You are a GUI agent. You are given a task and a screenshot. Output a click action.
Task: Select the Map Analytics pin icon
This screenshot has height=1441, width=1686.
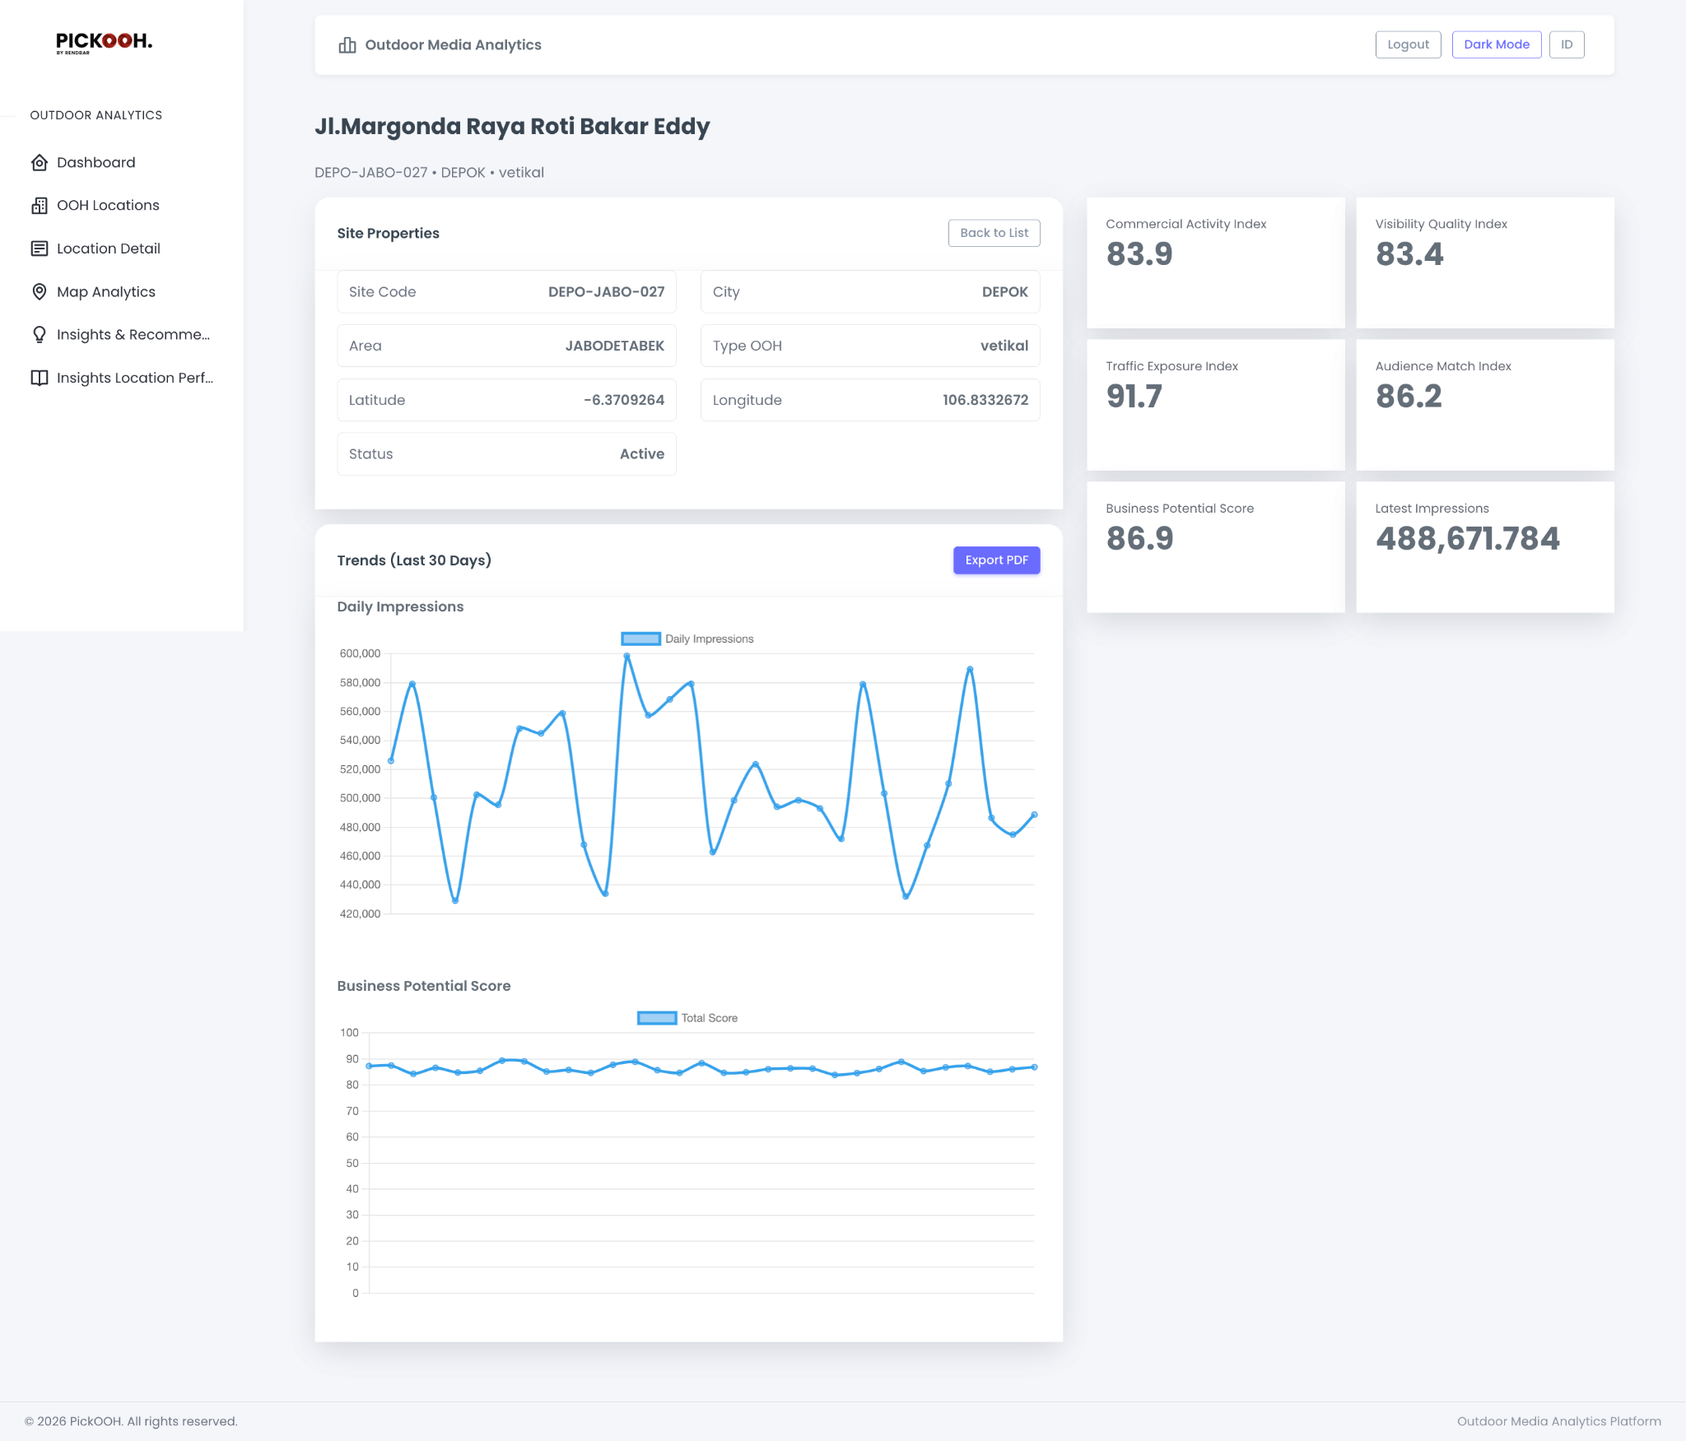click(40, 291)
